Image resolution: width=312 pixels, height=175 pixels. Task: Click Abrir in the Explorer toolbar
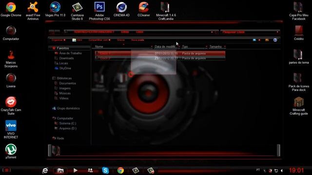pyautogui.click(x=77, y=40)
